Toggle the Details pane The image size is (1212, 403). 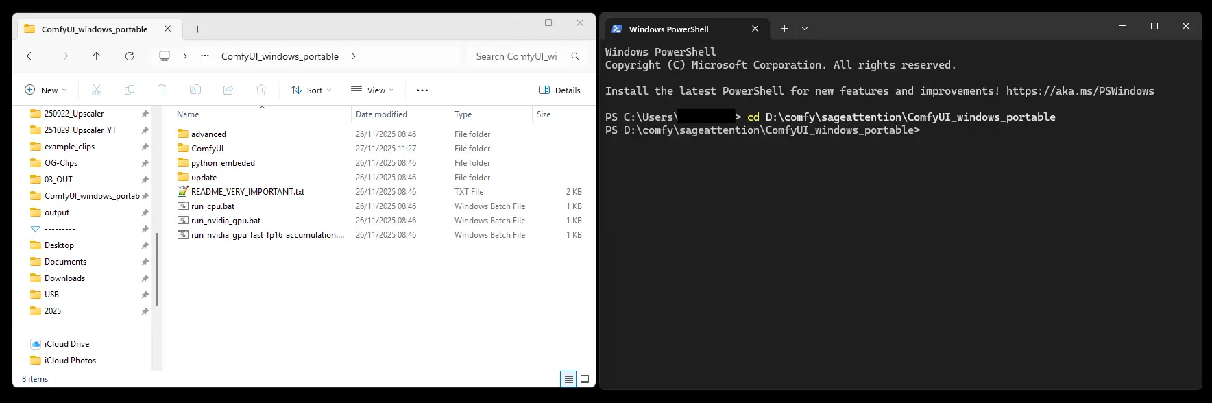tap(560, 90)
